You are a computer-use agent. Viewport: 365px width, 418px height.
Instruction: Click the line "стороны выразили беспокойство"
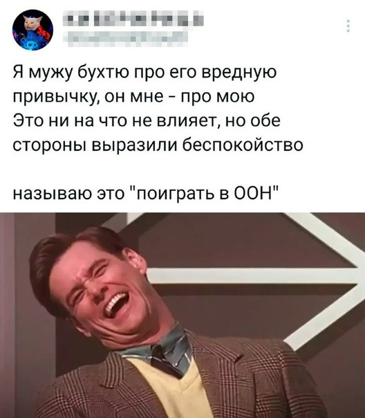158,145
